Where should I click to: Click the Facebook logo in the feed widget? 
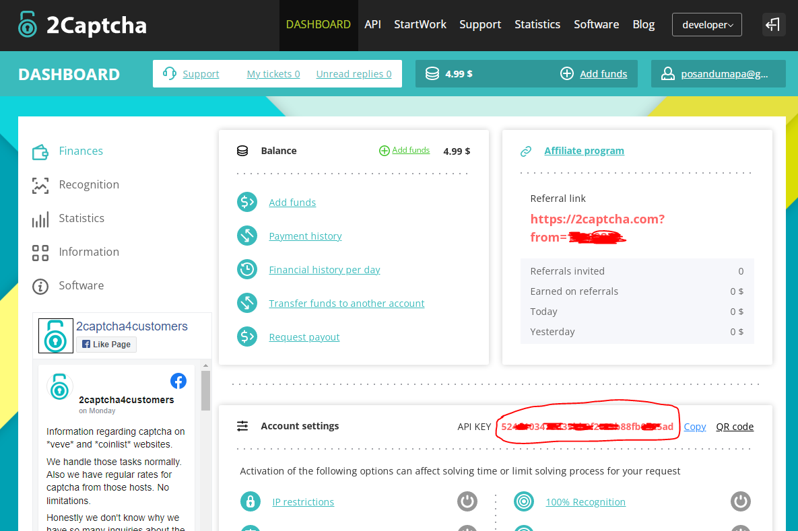click(178, 381)
